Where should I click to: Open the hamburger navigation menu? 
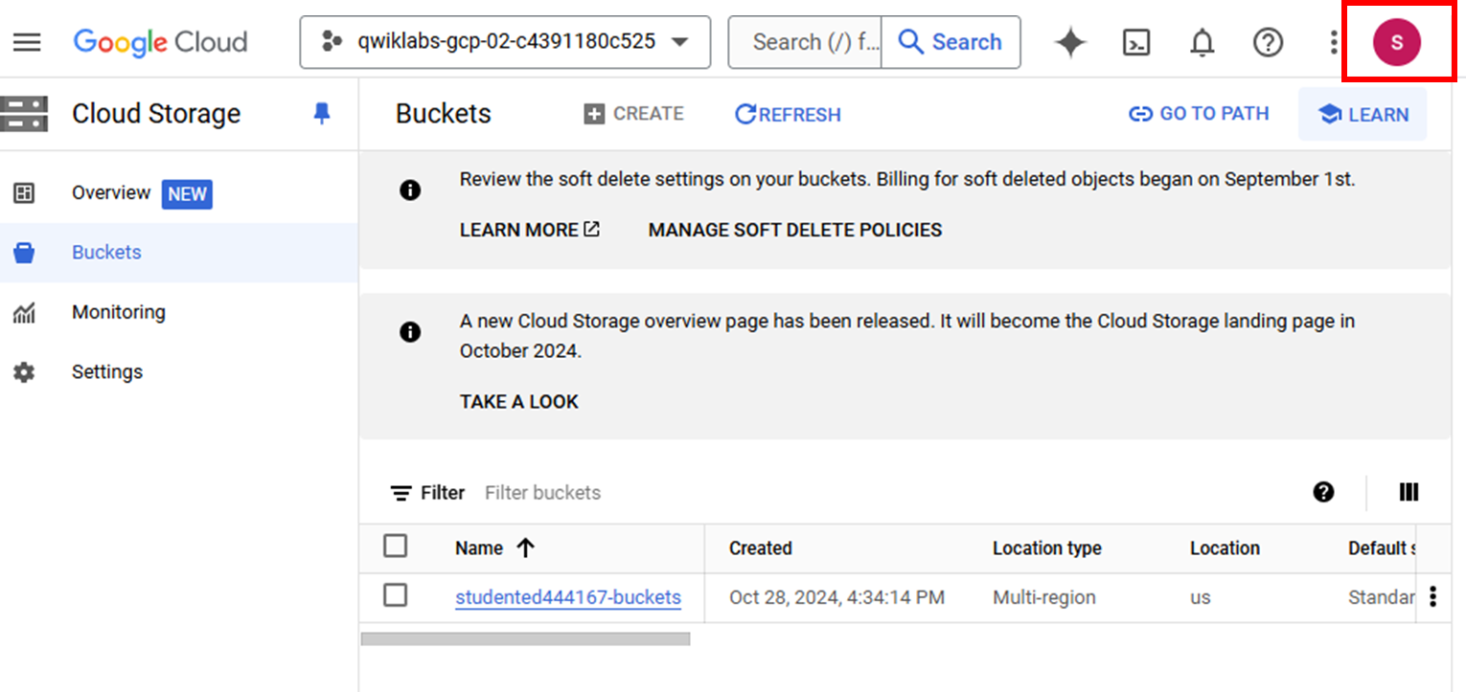pos(27,42)
